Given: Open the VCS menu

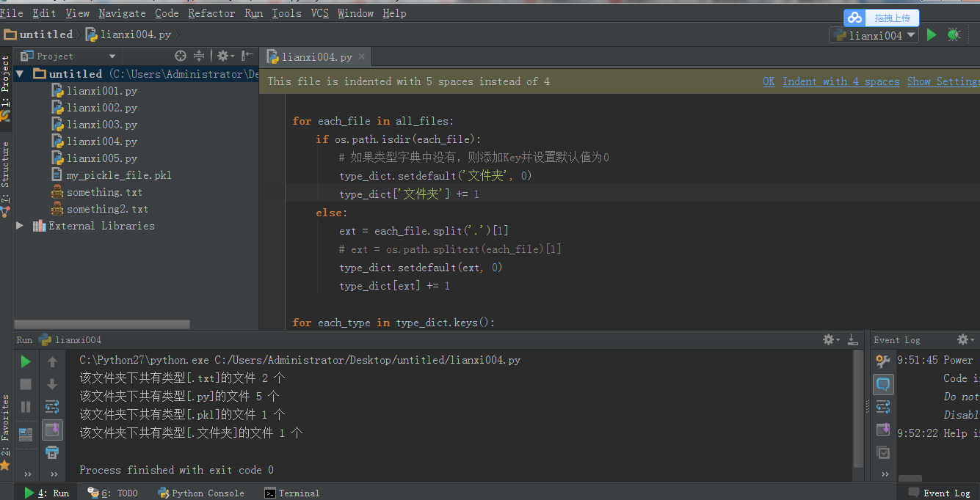Looking at the screenshot, I should coord(320,13).
